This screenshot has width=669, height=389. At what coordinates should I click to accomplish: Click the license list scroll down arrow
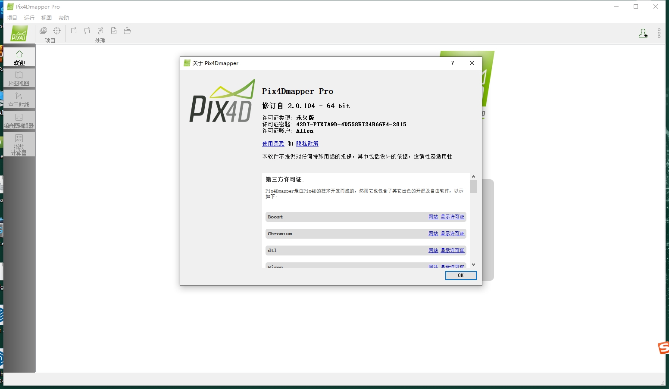[x=473, y=265]
